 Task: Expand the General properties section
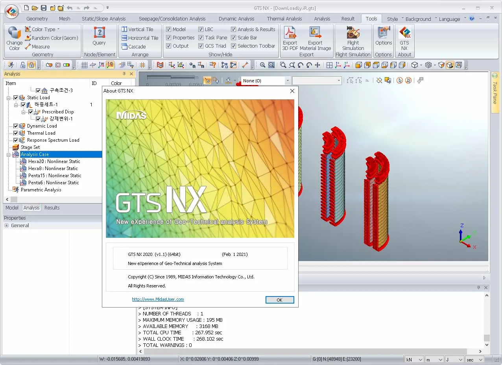[x=6, y=226]
